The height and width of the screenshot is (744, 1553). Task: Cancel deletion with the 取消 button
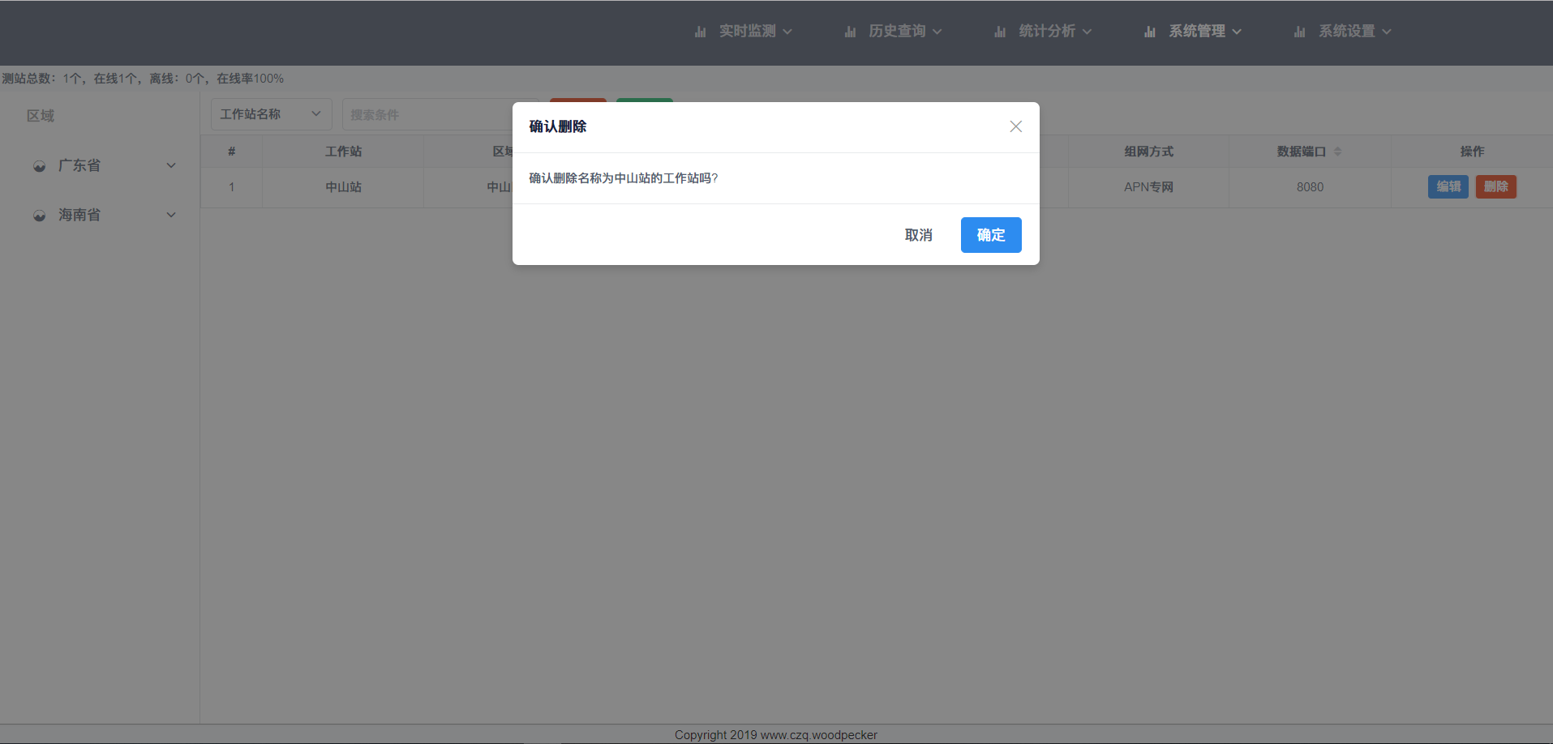coord(918,235)
